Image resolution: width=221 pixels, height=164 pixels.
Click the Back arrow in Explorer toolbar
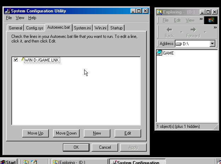click(169, 30)
